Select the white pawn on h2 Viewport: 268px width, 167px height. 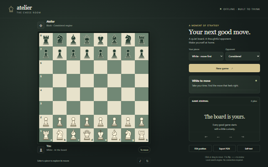(142, 121)
